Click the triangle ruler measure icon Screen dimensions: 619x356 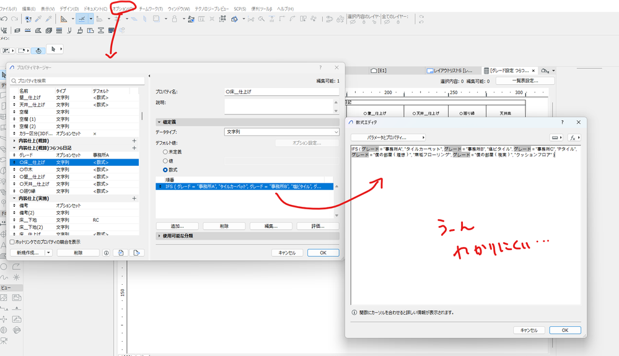64,19
